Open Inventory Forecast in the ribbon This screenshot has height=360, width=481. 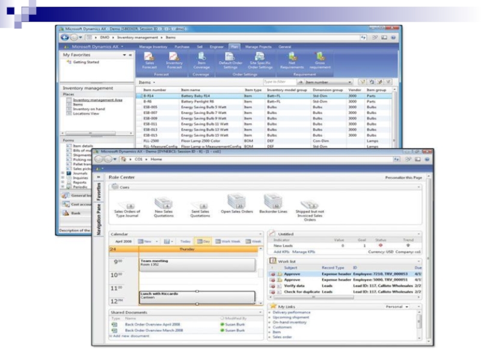[174, 61]
